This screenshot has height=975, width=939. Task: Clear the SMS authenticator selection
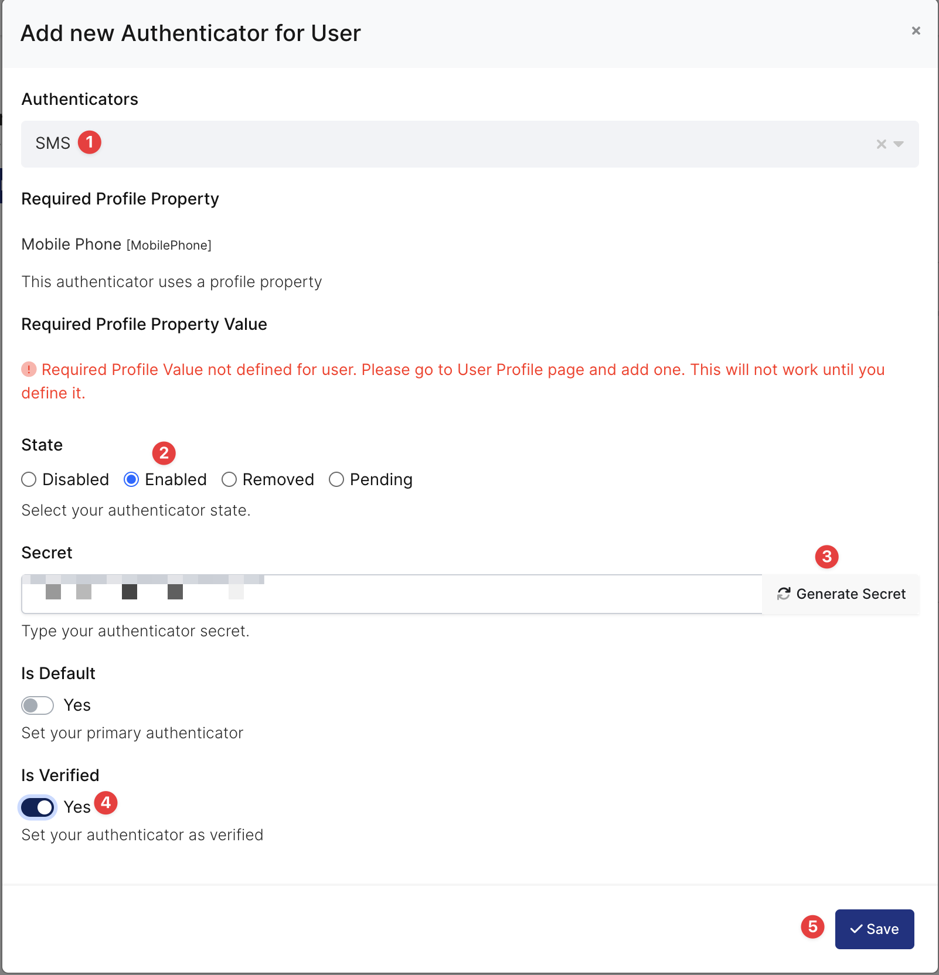tap(881, 144)
